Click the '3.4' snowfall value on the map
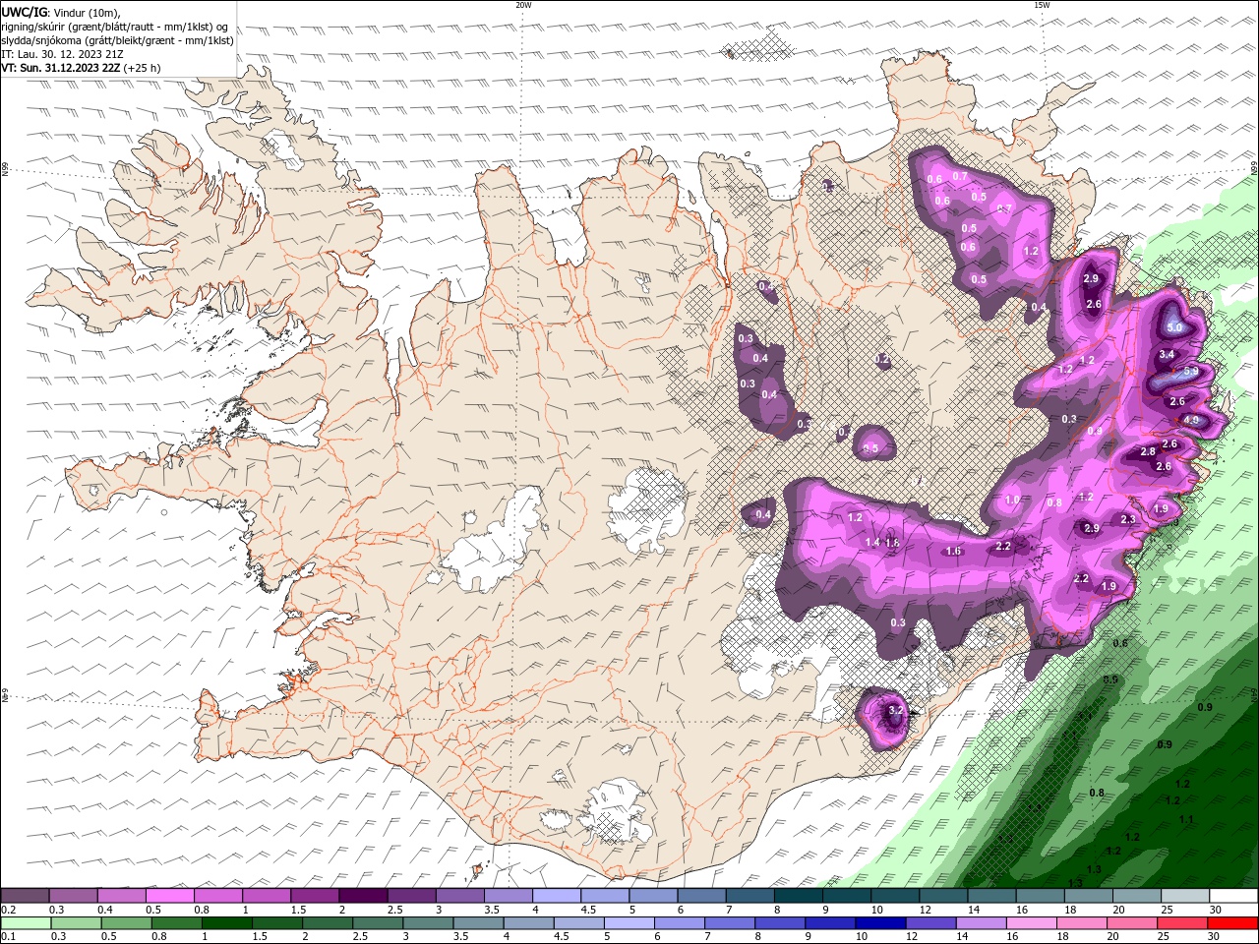Viewport: 1259px width, 944px height. pyautogui.click(x=1167, y=354)
